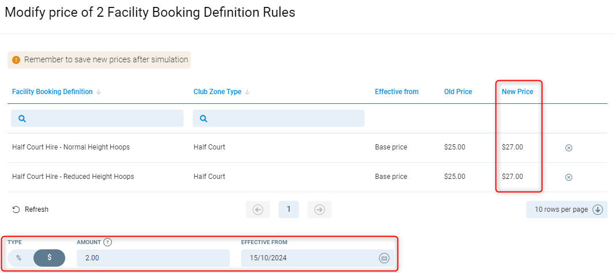Click the Amount input field

click(153, 258)
